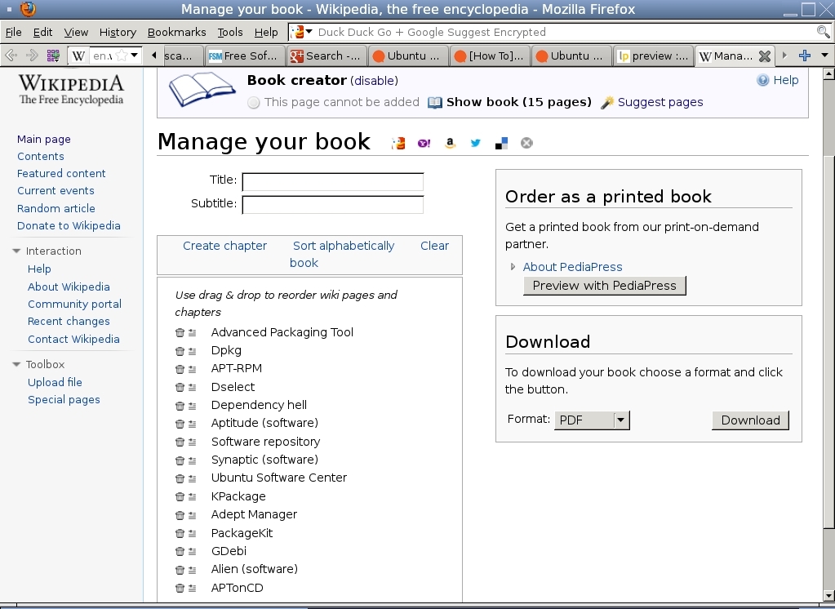Click the trash icon next to Dselect
835x609 pixels.
click(180, 387)
